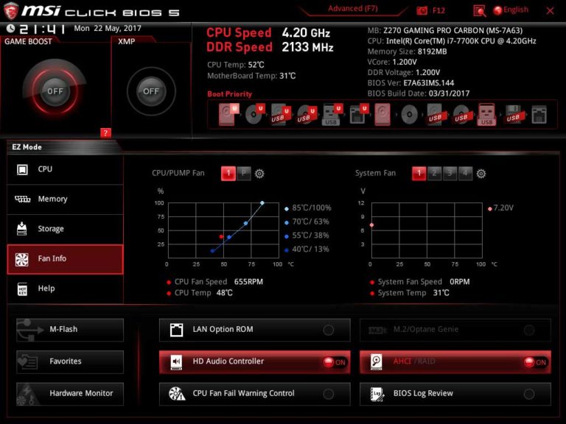Click the Help hotkey icon
This screenshot has height=424, width=566.
[22, 289]
